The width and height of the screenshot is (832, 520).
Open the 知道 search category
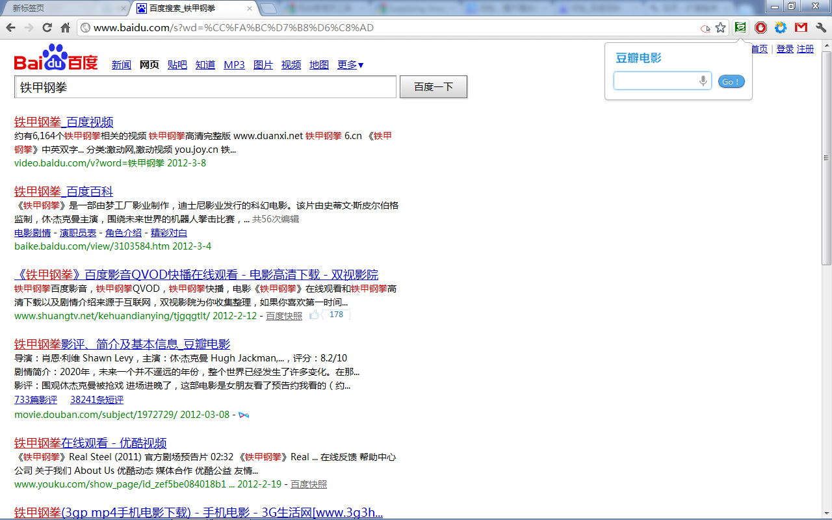[205, 65]
